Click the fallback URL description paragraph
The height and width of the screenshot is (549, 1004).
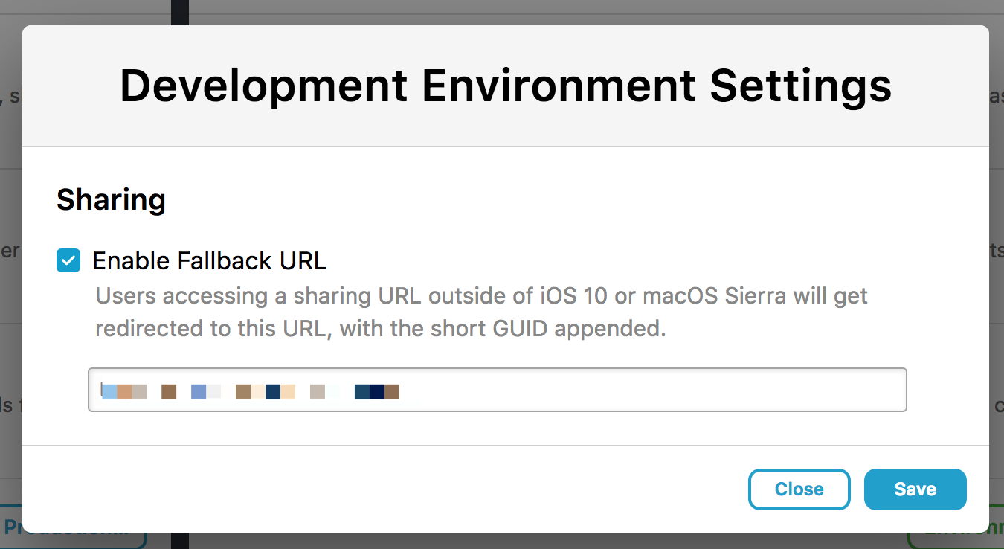click(x=482, y=312)
